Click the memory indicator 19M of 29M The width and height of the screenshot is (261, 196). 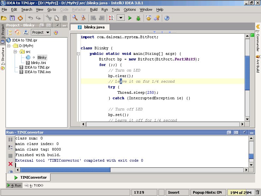[241, 193]
